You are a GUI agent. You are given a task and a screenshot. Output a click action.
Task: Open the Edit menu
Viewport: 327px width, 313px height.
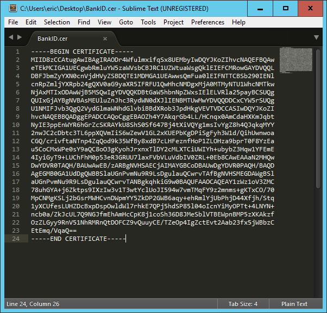[31, 22]
